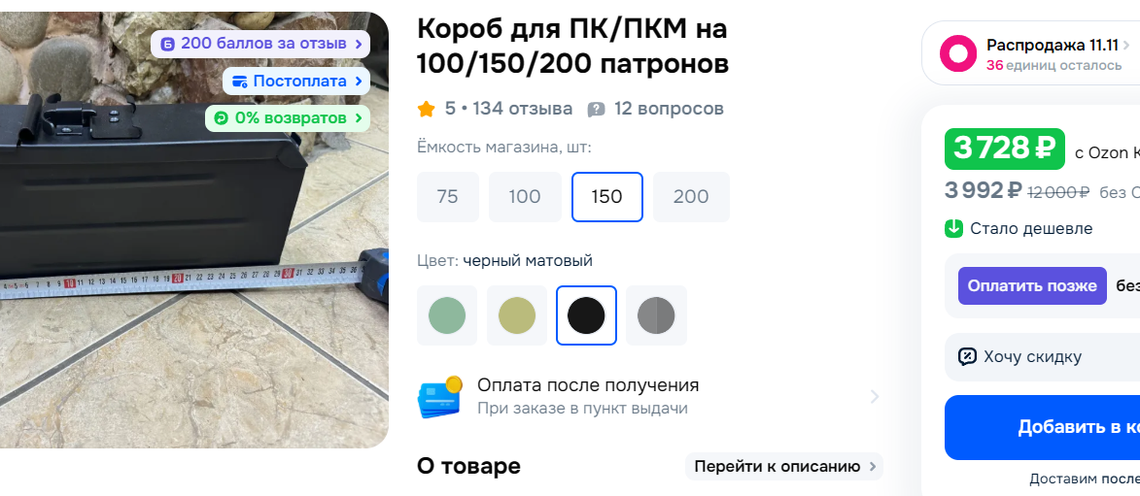Click the Оплатить позже button
The height and width of the screenshot is (496, 1140).
[x=1032, y=286]
